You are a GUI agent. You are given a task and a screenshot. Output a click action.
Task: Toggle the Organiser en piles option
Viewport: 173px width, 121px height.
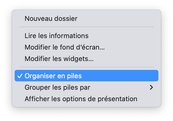(86, 76)
